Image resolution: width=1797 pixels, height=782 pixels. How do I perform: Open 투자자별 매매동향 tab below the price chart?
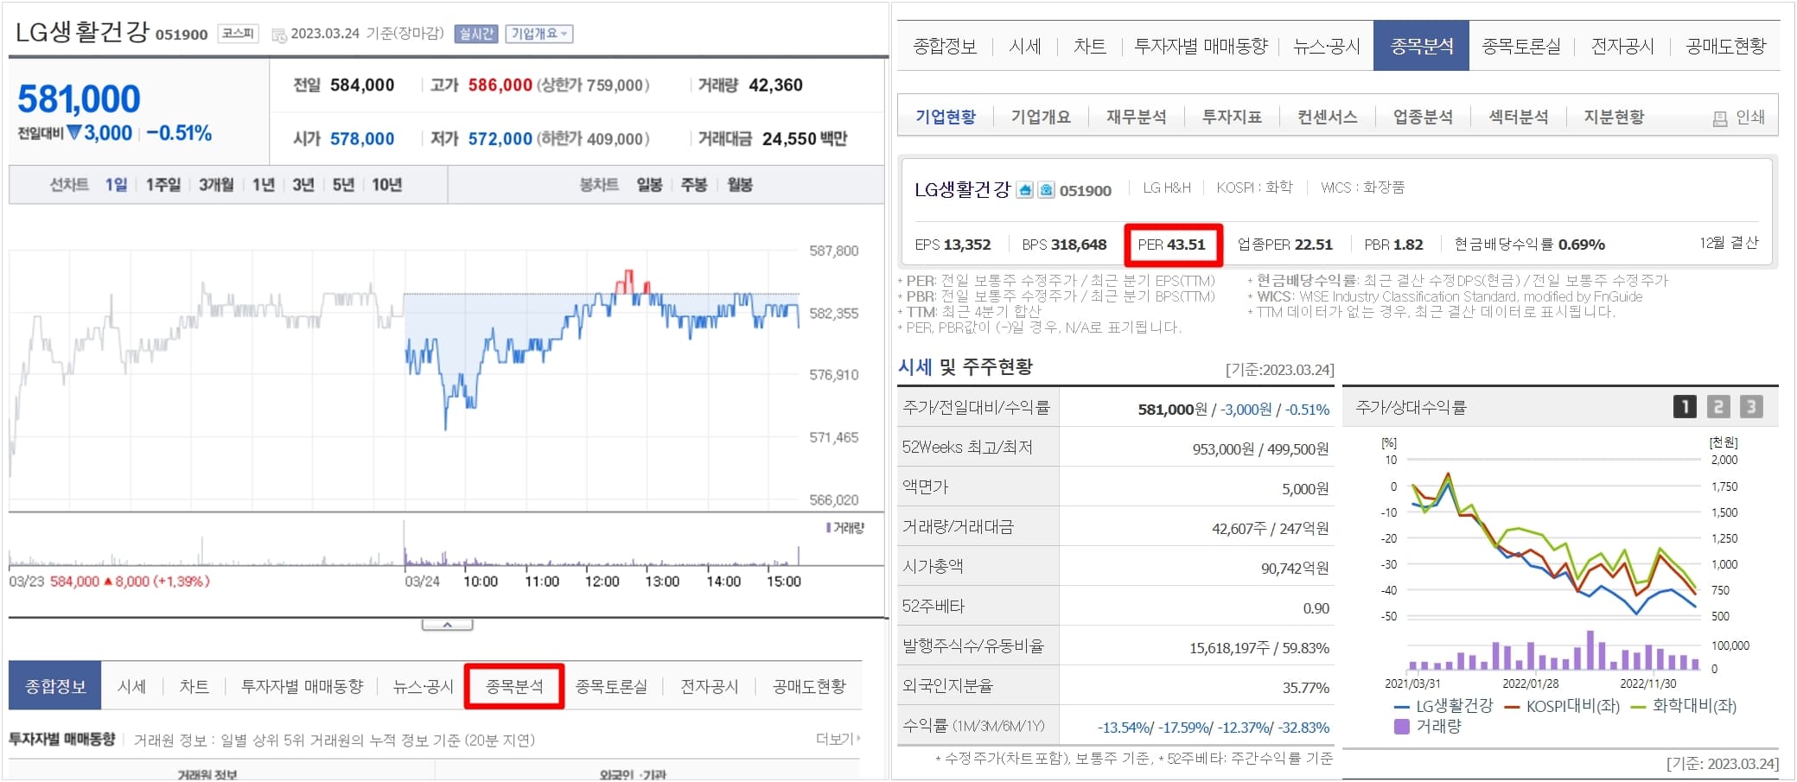(302, 686)
